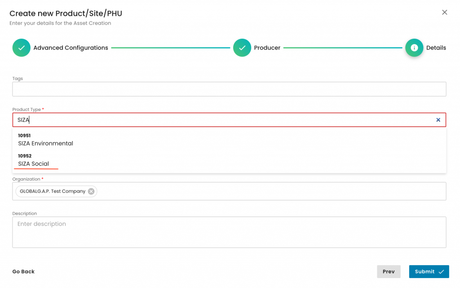Click the Description text area

pos(229,232)
